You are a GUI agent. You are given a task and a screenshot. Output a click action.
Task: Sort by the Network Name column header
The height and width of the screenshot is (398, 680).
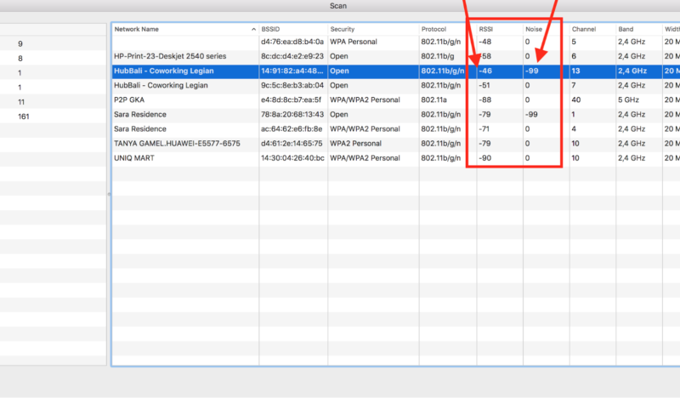(x=185, y=29)
